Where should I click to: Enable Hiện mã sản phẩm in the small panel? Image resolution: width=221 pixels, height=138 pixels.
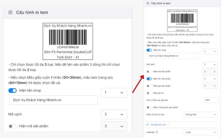pyautogui.click(x=149, y=72)
